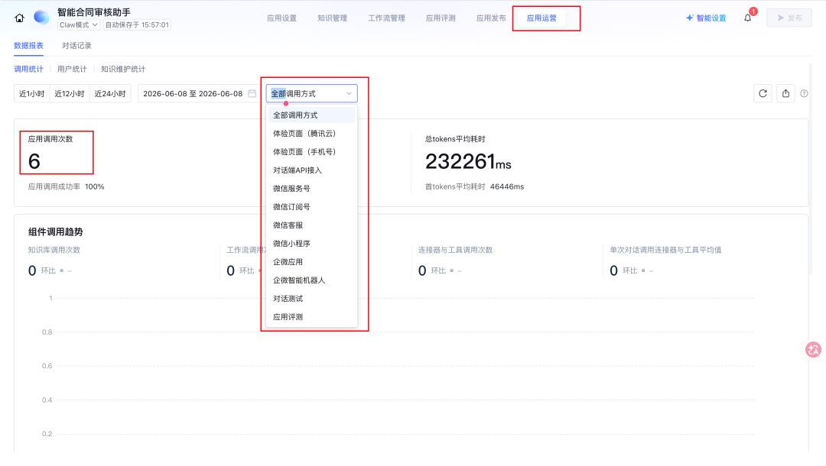Click the date range input field
The image size is (826, 466).
coord(199,94)
